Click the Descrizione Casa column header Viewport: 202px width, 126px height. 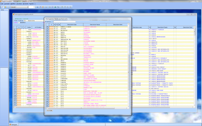click(72, 25)
